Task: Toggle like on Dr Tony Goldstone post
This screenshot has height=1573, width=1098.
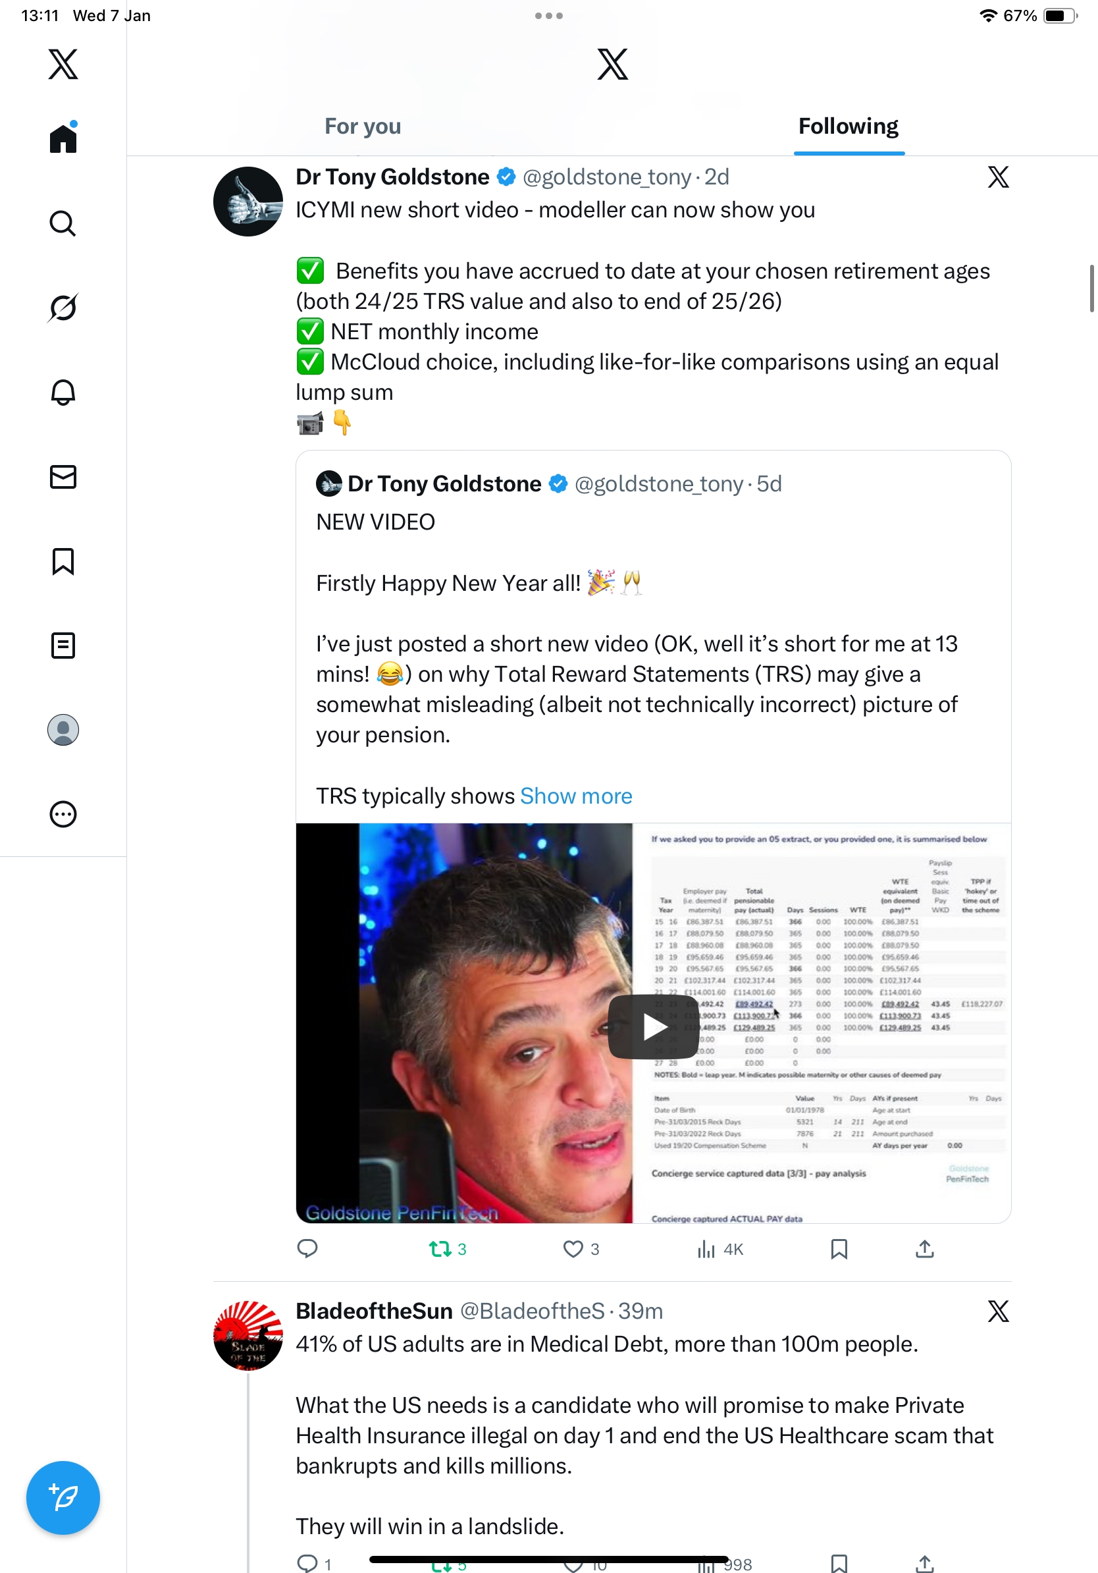Action: [573, 1249]
